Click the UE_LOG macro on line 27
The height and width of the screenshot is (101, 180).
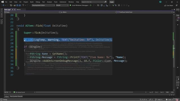pyautogui.click(x=28, y=40)
